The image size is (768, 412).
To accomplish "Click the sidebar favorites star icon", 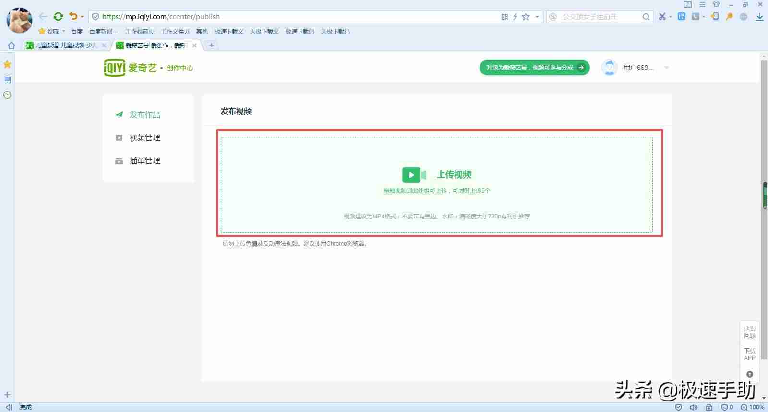I will tap(7, 64).
